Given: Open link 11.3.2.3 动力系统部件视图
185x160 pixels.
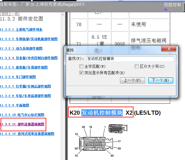Looking at the screenshot, I should pos(21,48).
